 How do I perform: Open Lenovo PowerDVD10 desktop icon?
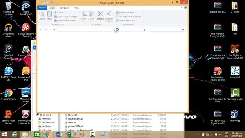pyautogui.click(x=26, y=8)
